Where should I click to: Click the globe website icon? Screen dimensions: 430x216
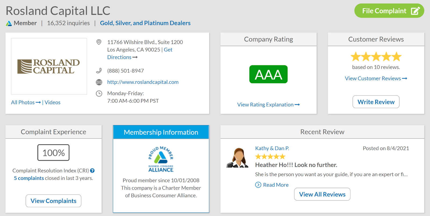click(99, 82)
